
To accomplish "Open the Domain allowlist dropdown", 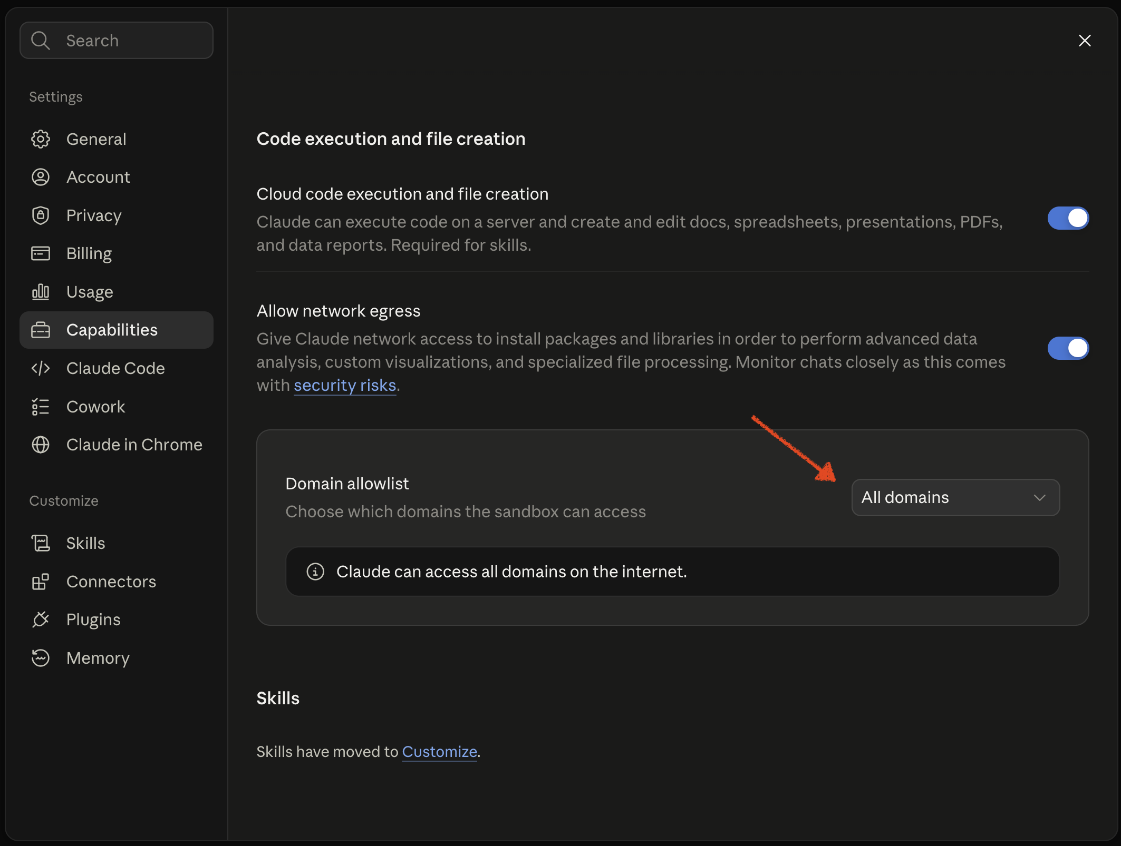I will coord(955,497).
